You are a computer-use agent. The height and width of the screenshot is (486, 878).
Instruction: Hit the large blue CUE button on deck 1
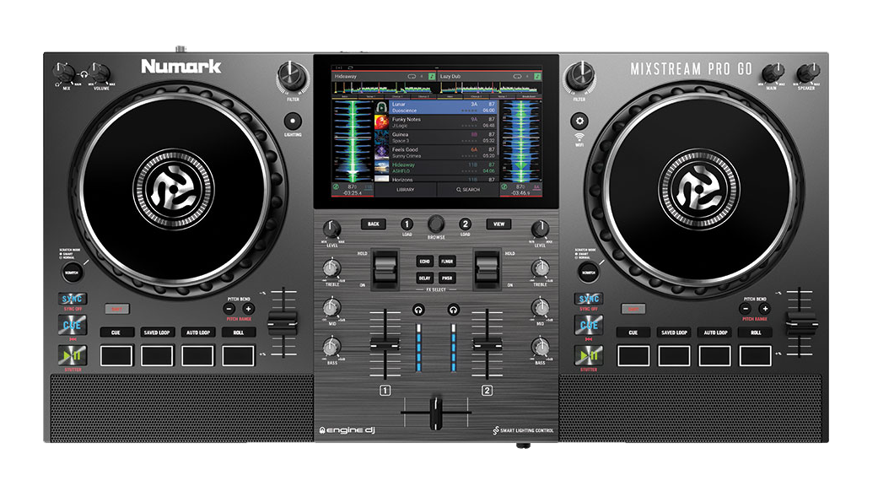pyautogui.click(x=73, y=325)
